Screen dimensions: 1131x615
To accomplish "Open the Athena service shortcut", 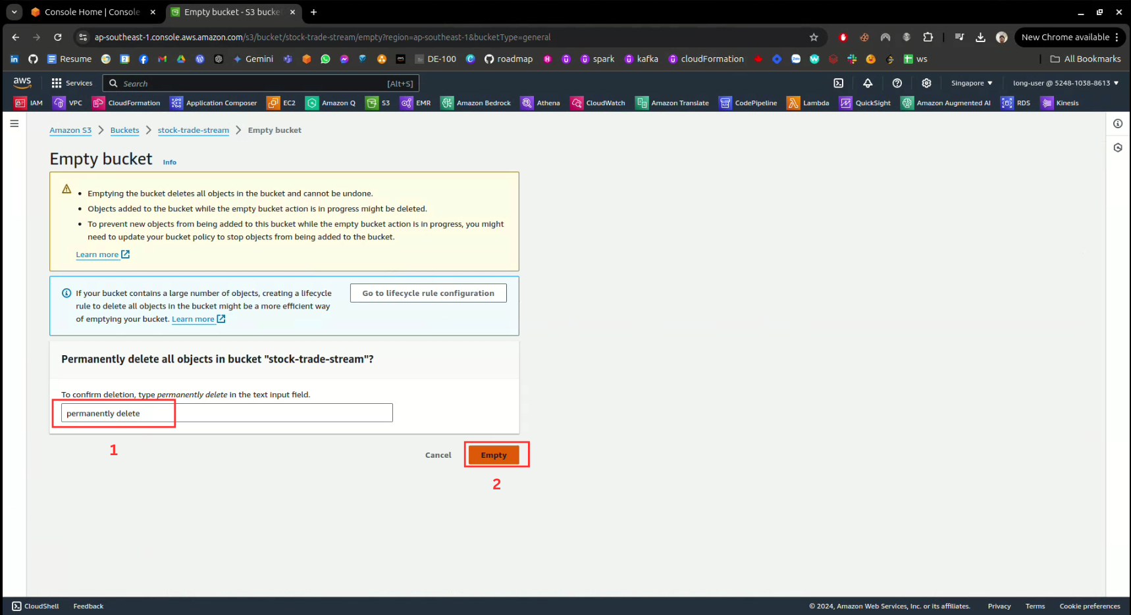I will point(540,103).
